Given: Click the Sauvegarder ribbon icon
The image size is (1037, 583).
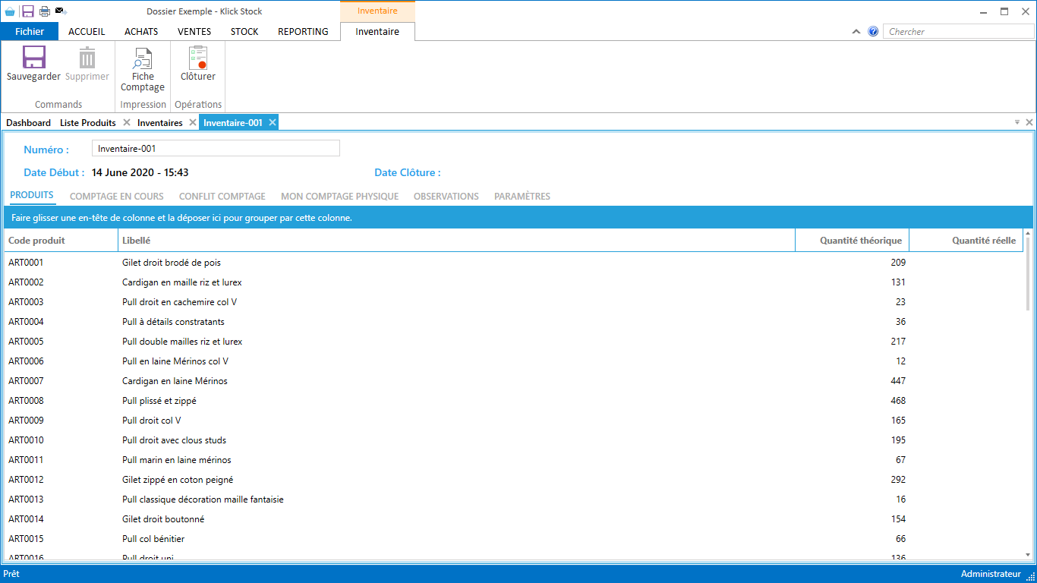Looking at the screenshot, I should (x=33, y=58).
